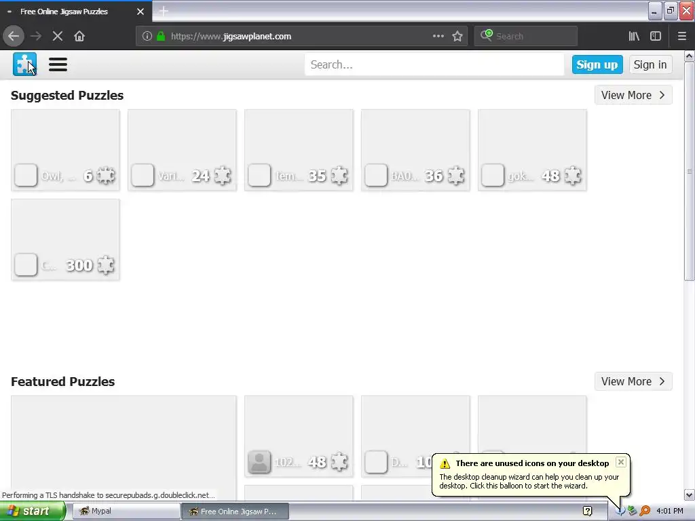Click the 4:01 PM clock

(x=670, y=512)
